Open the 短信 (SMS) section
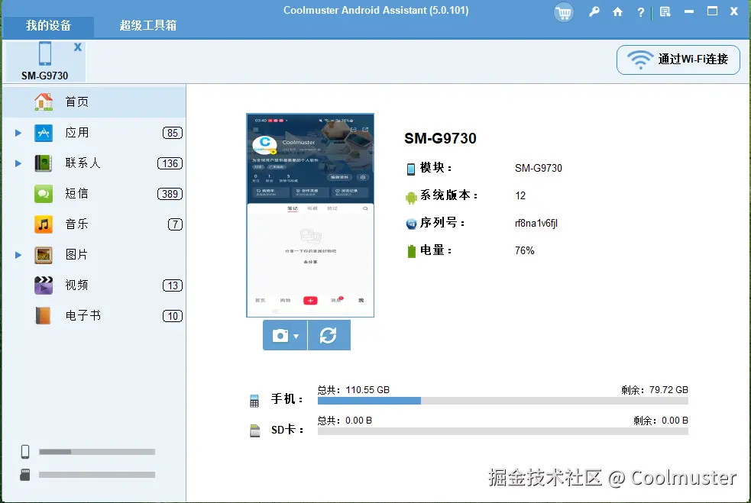The width and height of the screenshot is (751, 503). point(76,193)
